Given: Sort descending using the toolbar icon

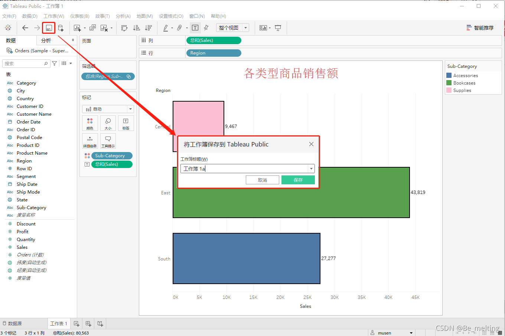Looking at the screenshot, I should (149, 28).
